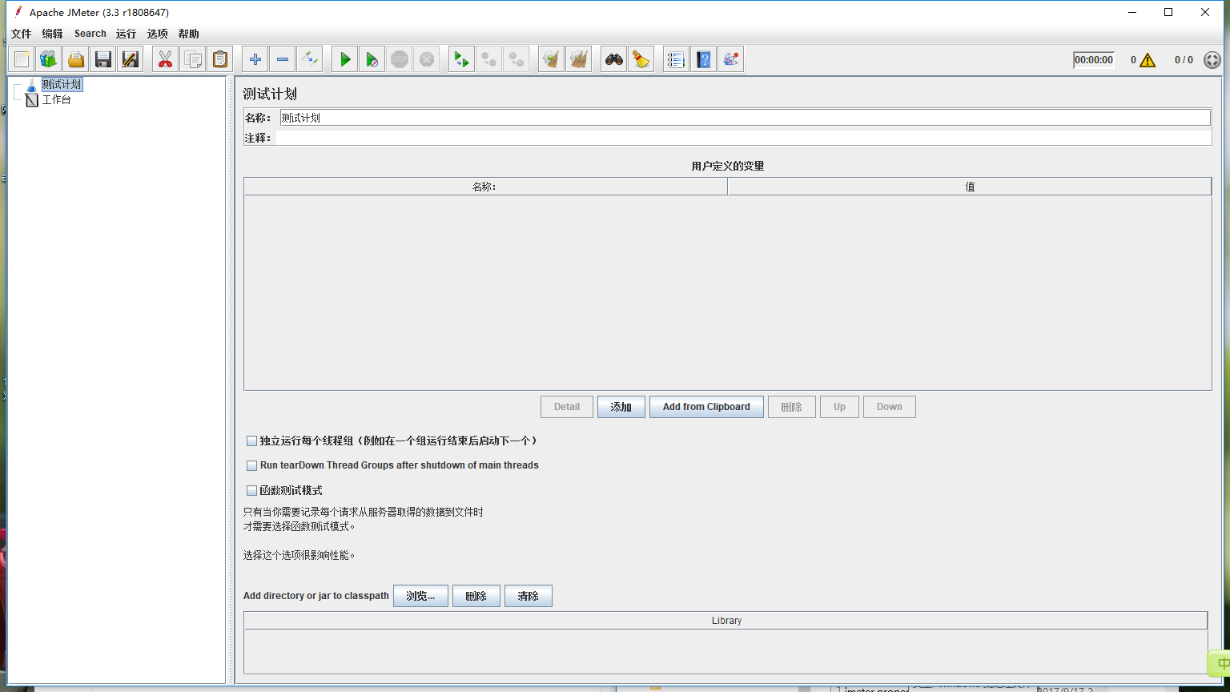Click the 添加 button under variables table
This screenshot has width=1230, height=692.
pos(621,407)
